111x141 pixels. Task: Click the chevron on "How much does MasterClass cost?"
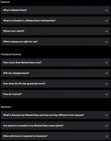coord(107,63)
